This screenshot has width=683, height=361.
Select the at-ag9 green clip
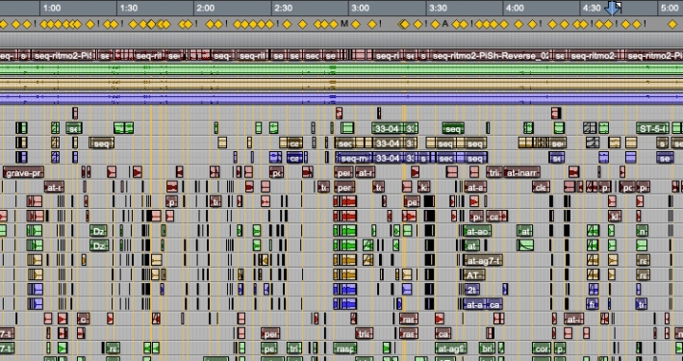pyautogui.click(x=451, y=348)
